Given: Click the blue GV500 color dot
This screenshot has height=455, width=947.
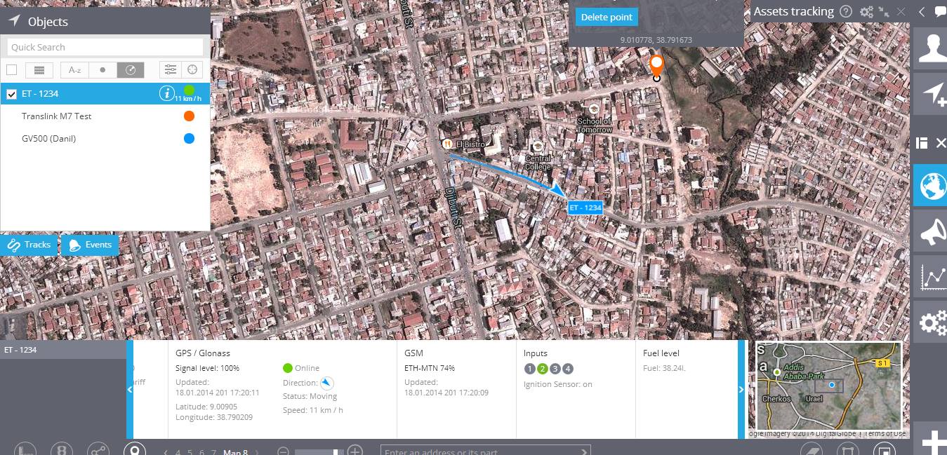Looking at the screenshot, I should [189, 139].
